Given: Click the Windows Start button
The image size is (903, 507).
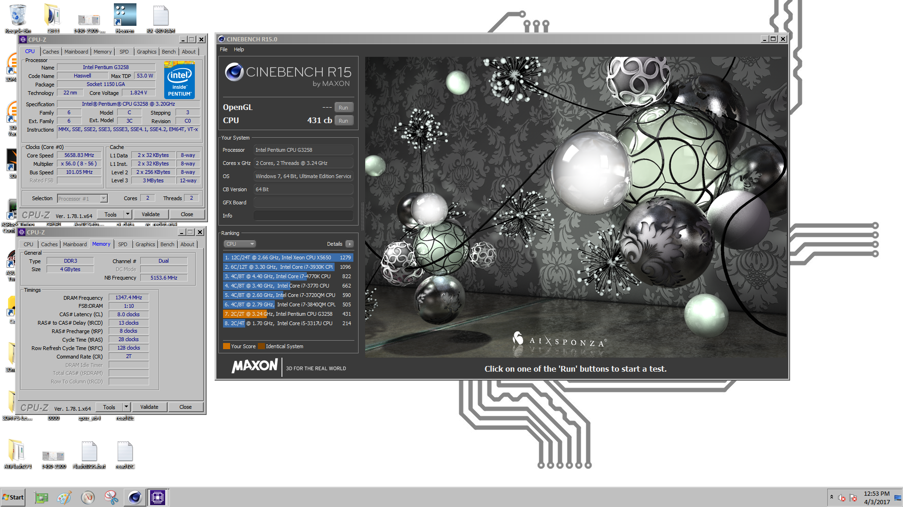Looking at the screenshot, I should [13, 497].
